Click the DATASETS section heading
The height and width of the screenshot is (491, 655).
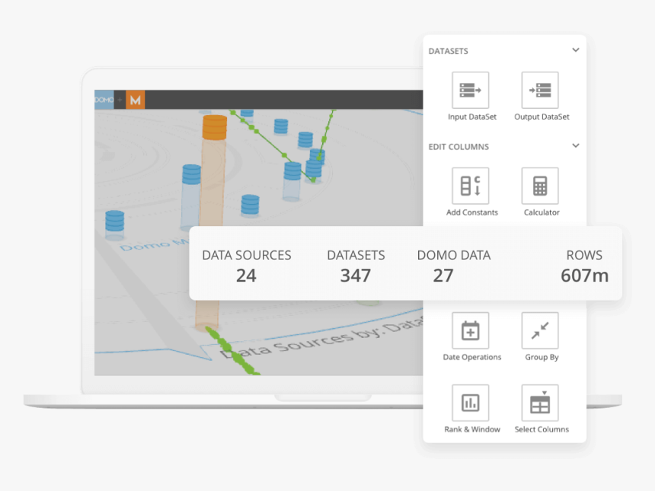click(449, 51)
